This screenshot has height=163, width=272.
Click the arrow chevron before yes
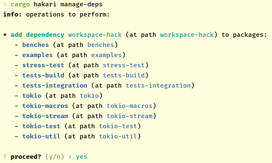coord(70,157)
